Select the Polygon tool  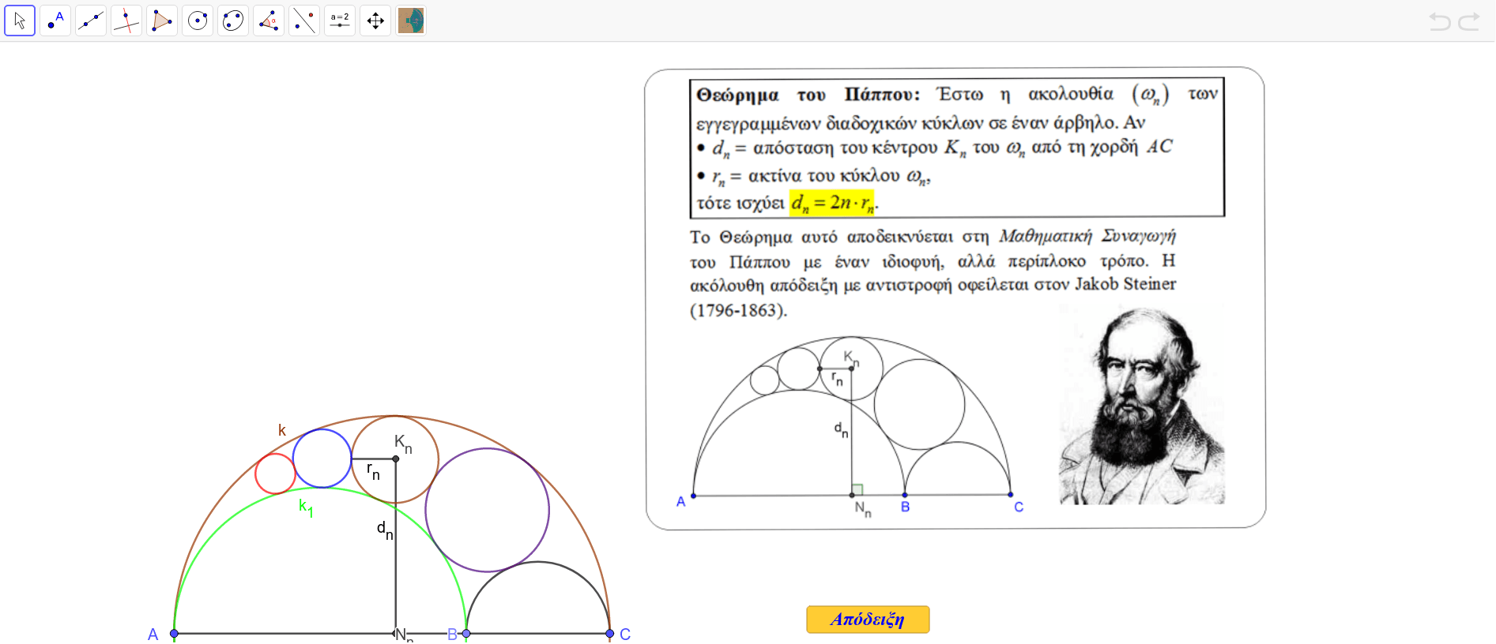162,21
